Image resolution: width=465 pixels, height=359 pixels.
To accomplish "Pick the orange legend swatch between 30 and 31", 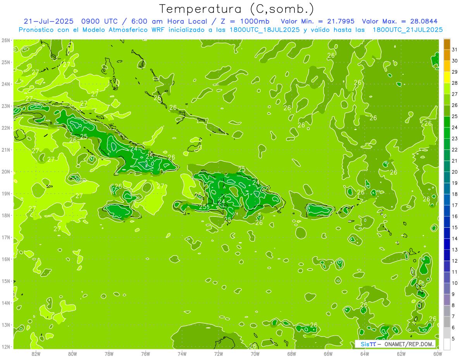I will tap(447, 55).
